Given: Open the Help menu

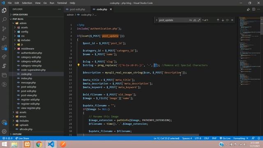Looking at the screenshot, I should (72, 3).
